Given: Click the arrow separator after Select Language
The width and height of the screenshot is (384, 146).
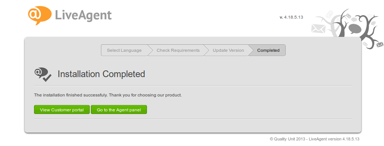Looking at the screenshot, I should pos(150,50).
